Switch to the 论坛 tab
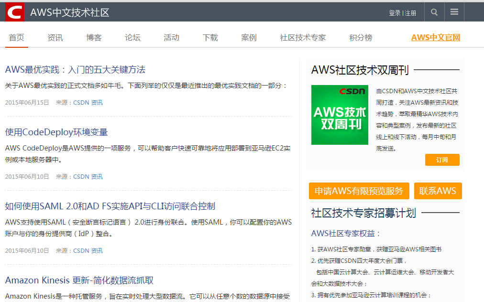Viewport: 484px width, 302px height. (x=133, y=38)
